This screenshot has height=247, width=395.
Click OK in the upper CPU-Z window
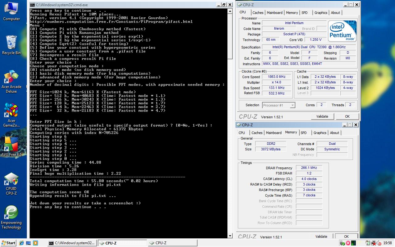point(347,116)
